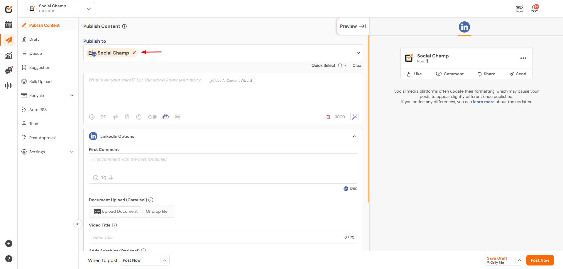
Task: Select the paper plane publish icon
Action: (9, 40)
